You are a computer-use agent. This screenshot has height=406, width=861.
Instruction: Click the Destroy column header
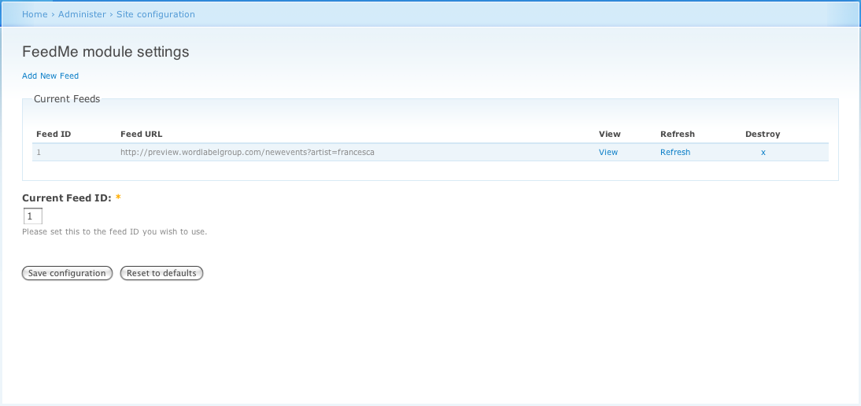(x=762, y=134)
